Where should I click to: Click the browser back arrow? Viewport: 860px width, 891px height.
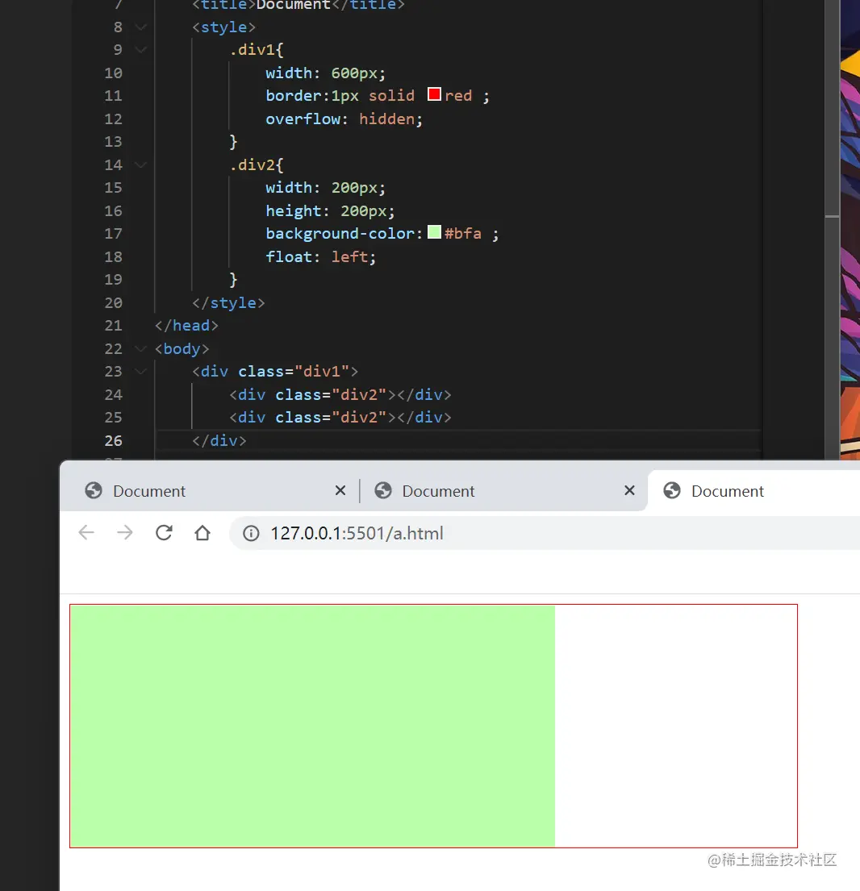pos(86,533)
